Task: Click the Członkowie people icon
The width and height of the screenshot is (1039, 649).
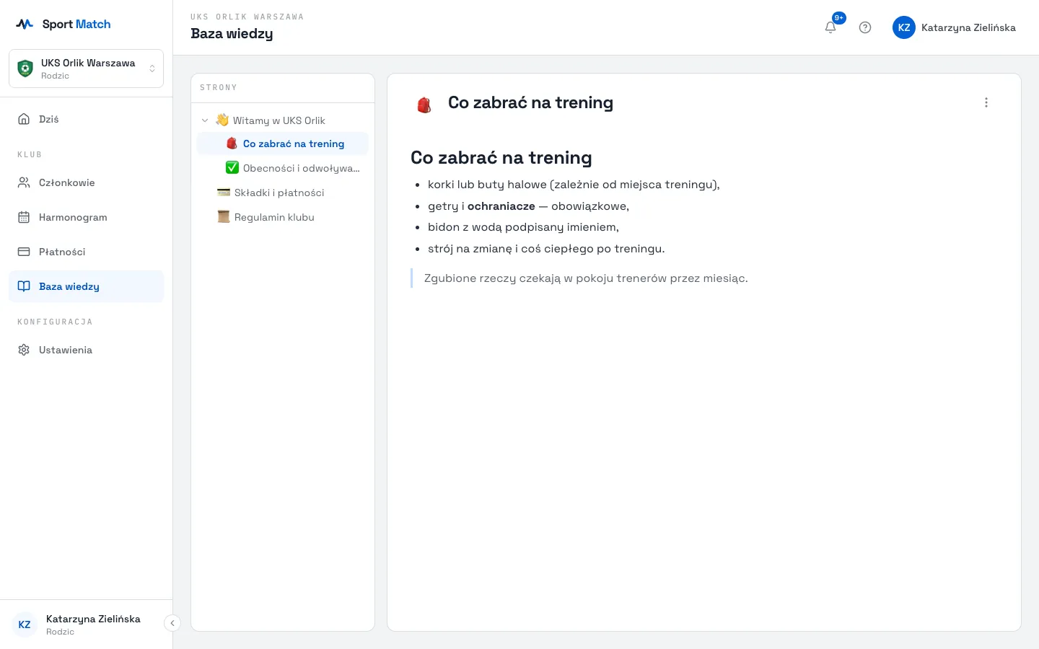Action: pyautogui.click(x=24, y=182)
